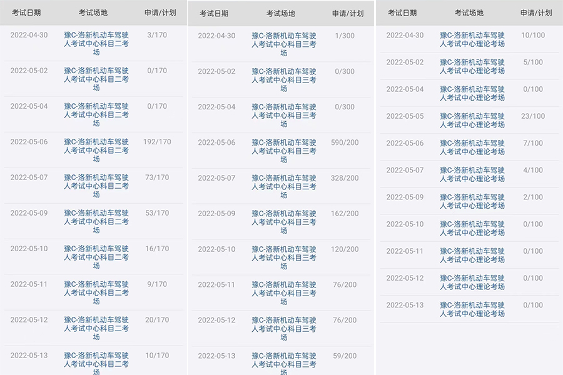This screenshot has height=375, width=563.
Task: Select the 192/170 application count cell
Action: pos(157,142)
